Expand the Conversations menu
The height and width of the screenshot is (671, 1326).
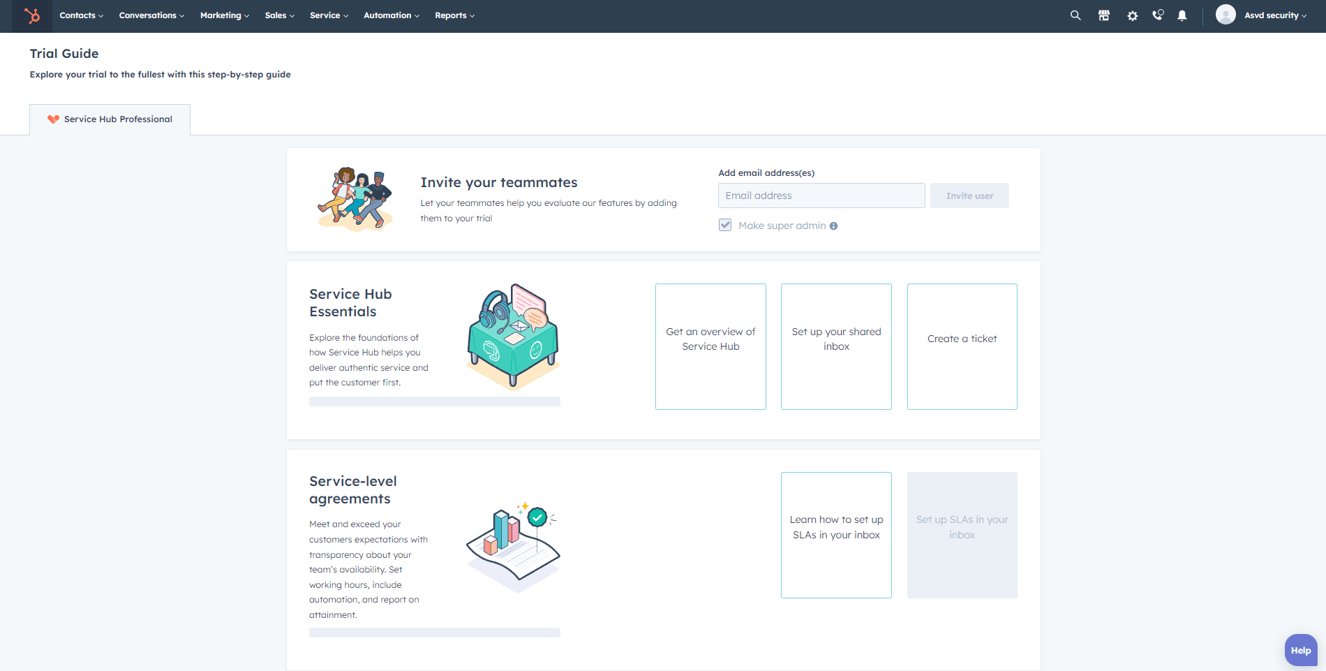pyautogui.click(x=151, y=15)
